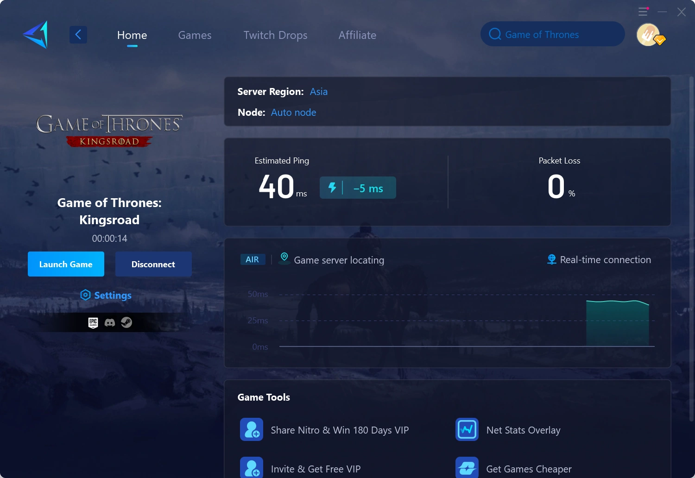Screen dimensions: 695x478
Task: Click the Disconnect button
Action: 153,264
